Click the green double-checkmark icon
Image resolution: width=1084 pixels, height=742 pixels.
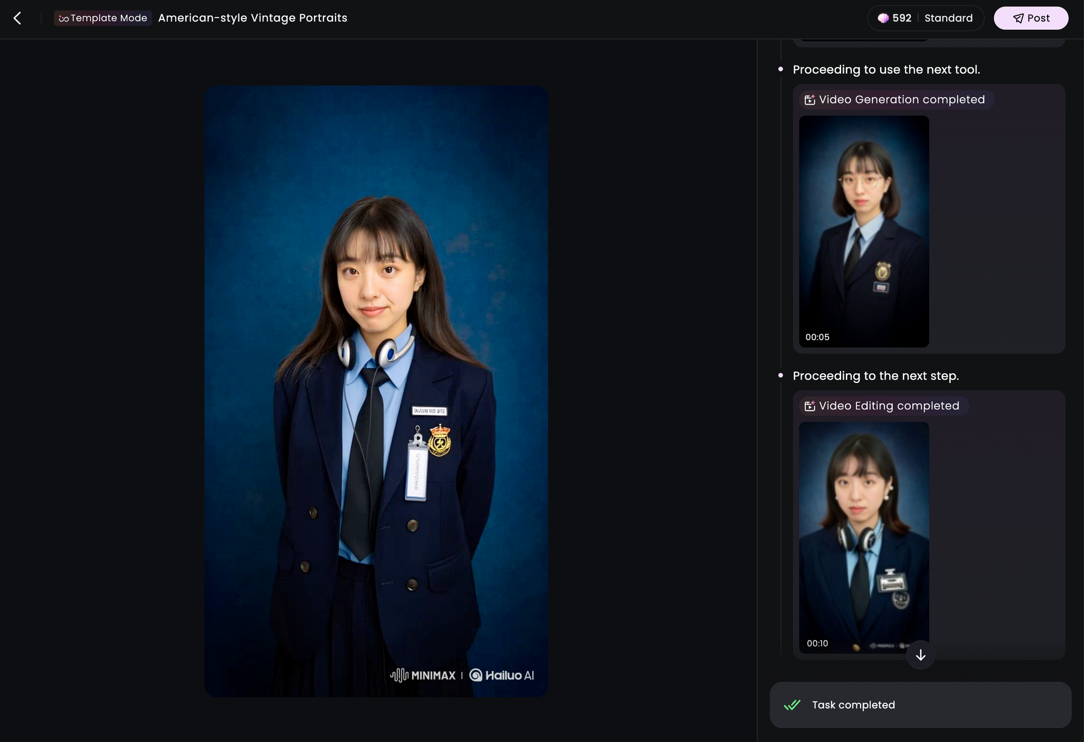coord(792,705)
